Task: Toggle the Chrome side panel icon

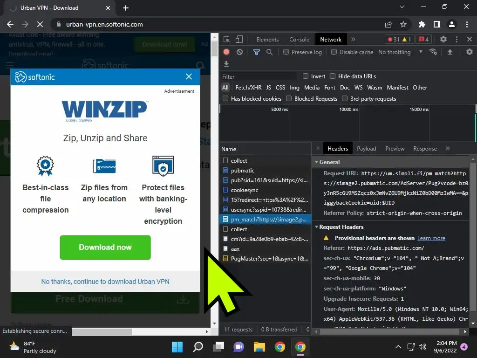Action: [437, 24]
